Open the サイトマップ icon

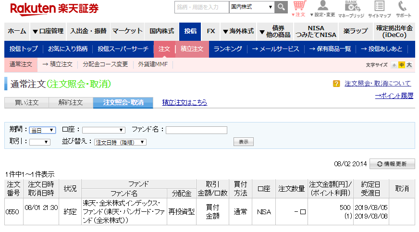pyautogui.click(x=379, y=9)
